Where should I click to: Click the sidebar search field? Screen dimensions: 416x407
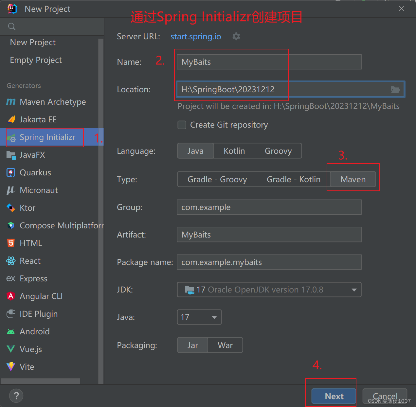(x=52, y=27)
